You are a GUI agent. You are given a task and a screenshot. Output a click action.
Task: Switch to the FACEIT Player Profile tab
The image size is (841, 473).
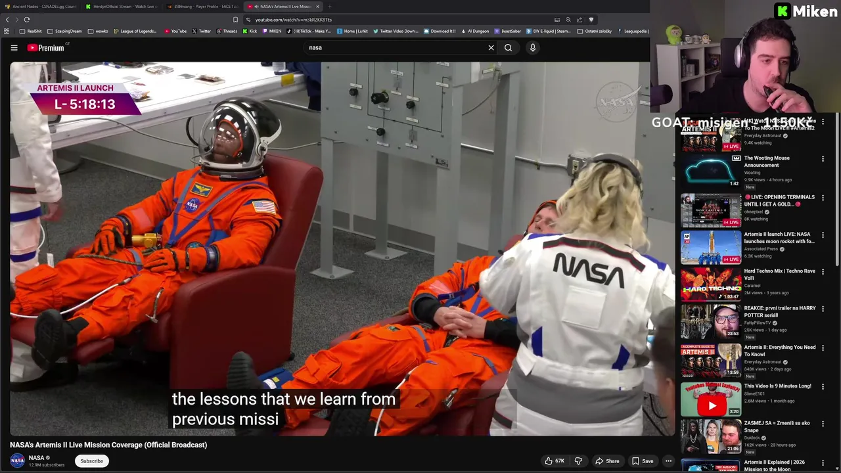pyautogui.click(x=202, y=7)
